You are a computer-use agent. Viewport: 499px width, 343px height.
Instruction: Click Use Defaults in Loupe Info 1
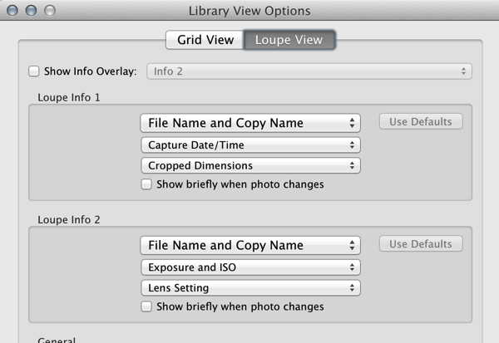tap(421, 122)
